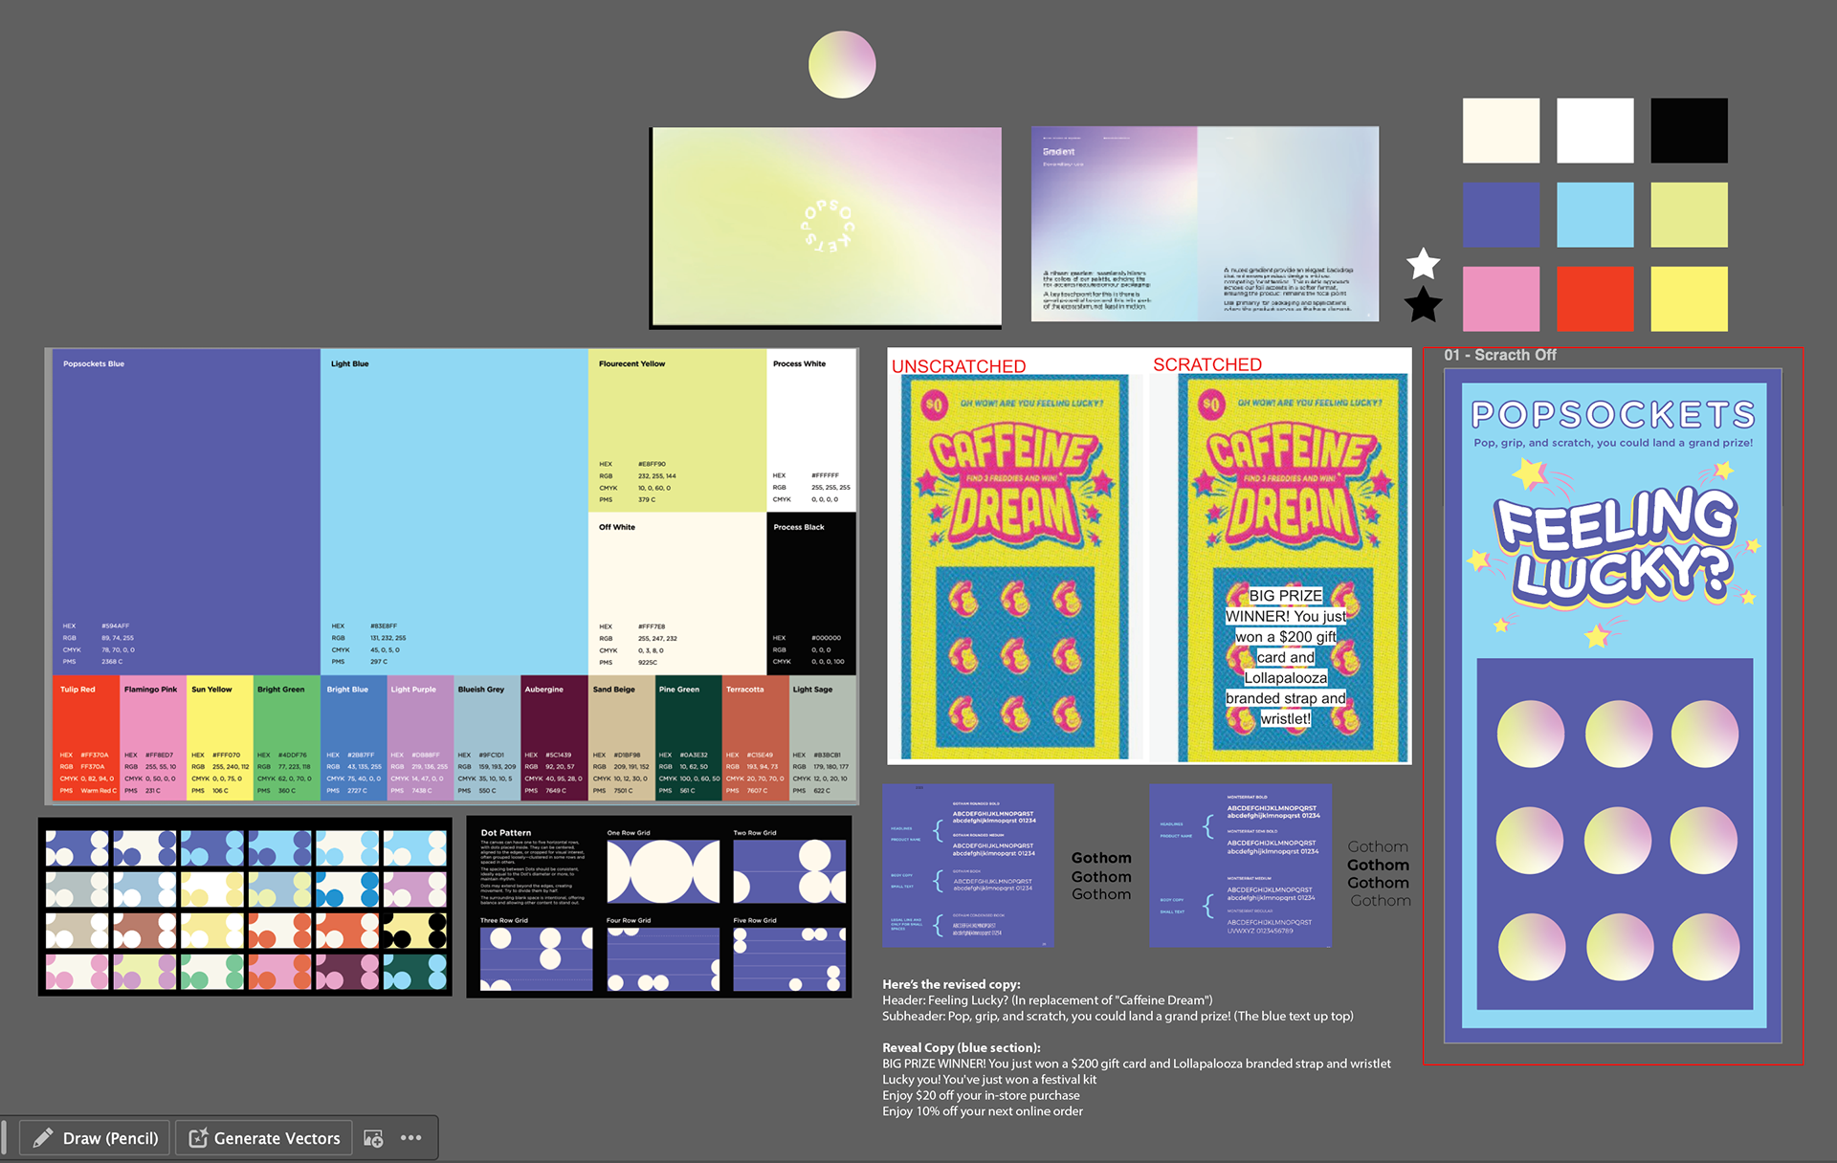The height and width of the screenshot is (1163, 1837).
Task: Select the Gradient guidelines page image
Action: click(1205, 224)
